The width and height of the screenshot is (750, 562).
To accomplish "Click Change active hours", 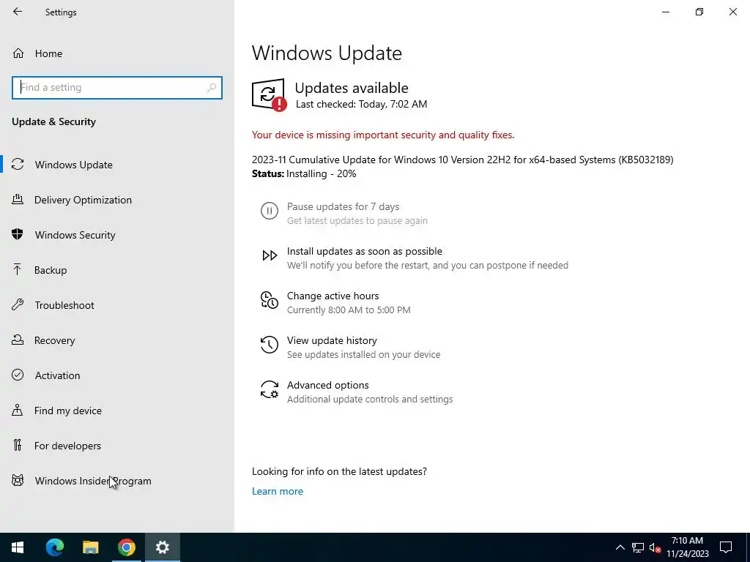I will [333, 296].
